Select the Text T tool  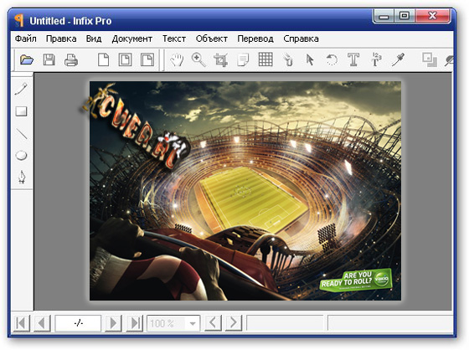click(353, 59)
